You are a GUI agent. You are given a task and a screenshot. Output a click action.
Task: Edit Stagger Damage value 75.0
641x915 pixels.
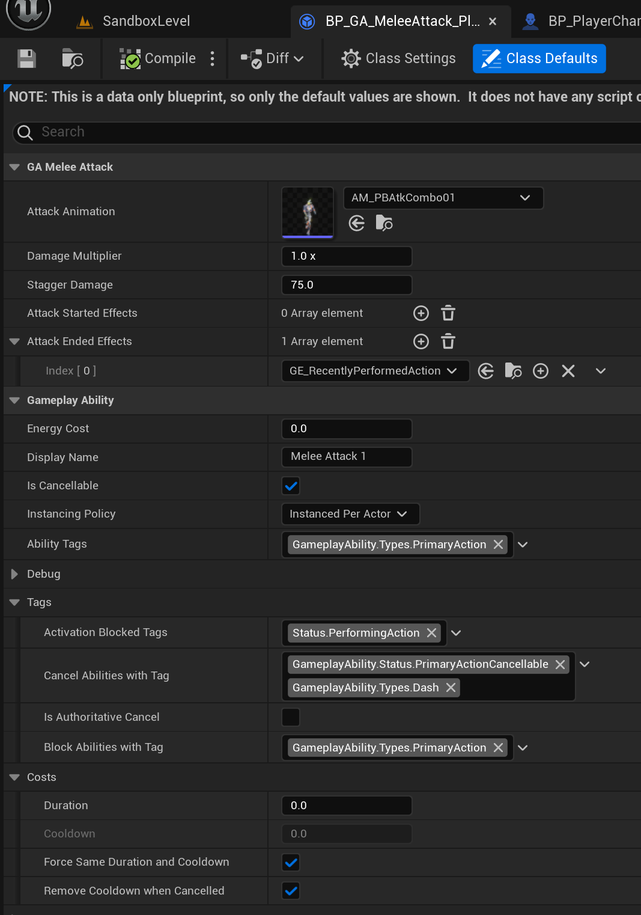click(x=347, y=285)
